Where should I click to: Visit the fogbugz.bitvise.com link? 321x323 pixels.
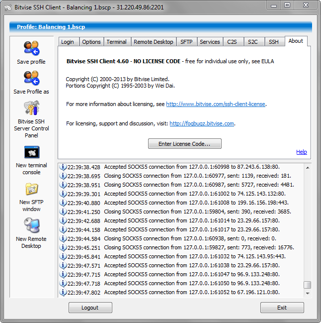click(x=202, y=123)
